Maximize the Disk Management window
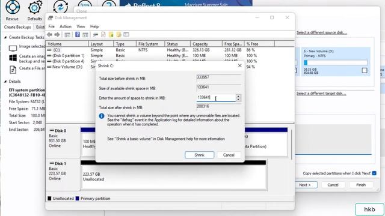Viewport: 385px width, 216px height. 272,17
